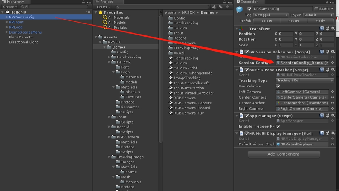
Task: Toggle the Static checkbox
Action: [316, 9]
